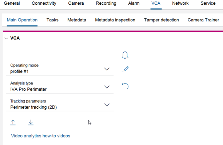Collapse the VCA section
This screenshot has width=223, height=145.
pyautogui.click(x=6, y=38)
